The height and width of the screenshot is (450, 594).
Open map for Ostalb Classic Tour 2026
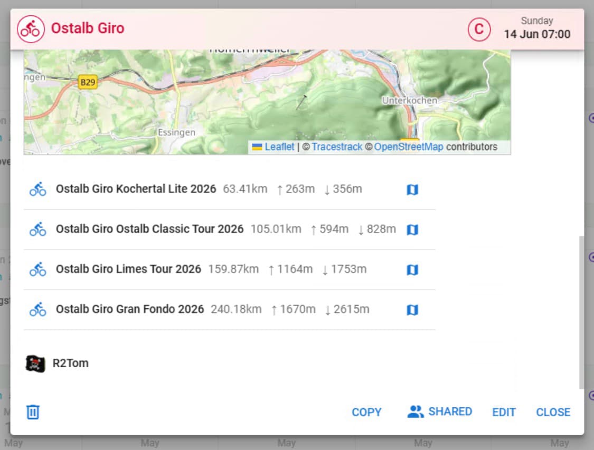412,230
